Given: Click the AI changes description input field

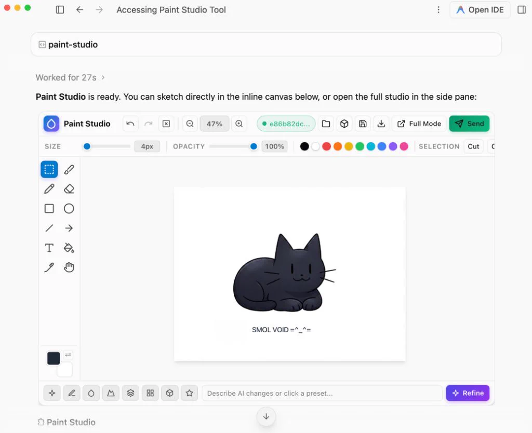Looking at the screenshot, I should pos(322,394).
